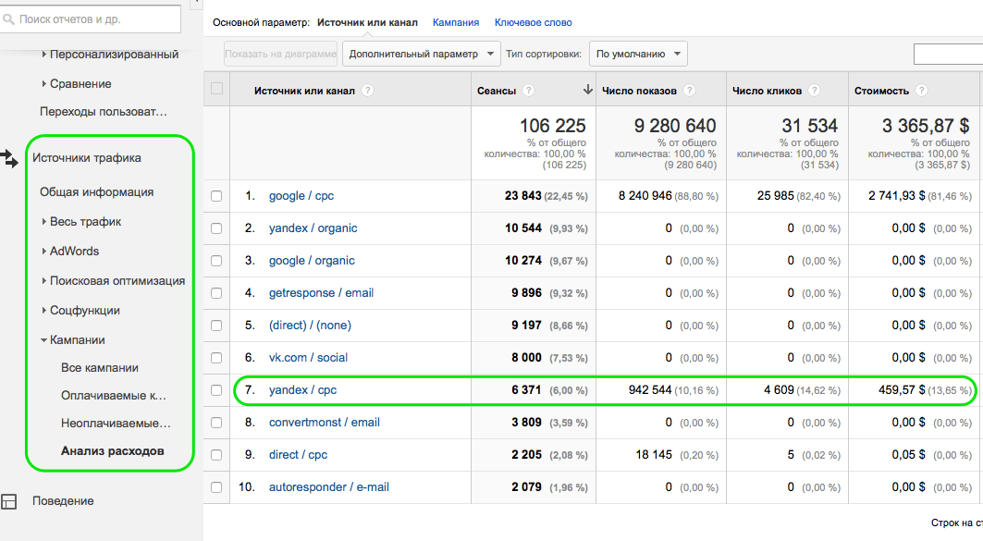
Task: Click total cost value 3 365,87 $
Action: (926, 126)
